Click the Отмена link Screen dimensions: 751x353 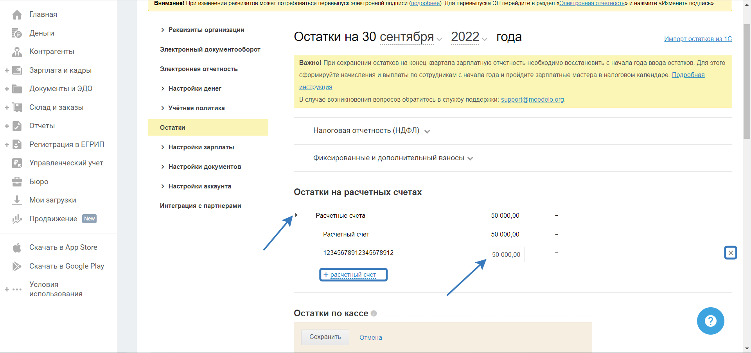[371, 337]
